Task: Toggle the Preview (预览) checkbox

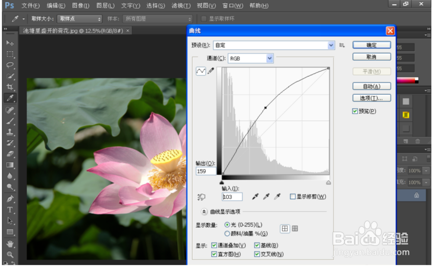Action: click(x=355, y=111)
